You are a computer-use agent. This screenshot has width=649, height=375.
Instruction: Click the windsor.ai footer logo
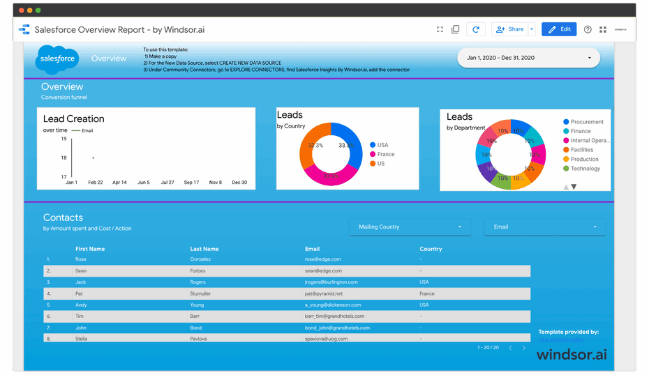pyautogui.click(x=572, y=354)
